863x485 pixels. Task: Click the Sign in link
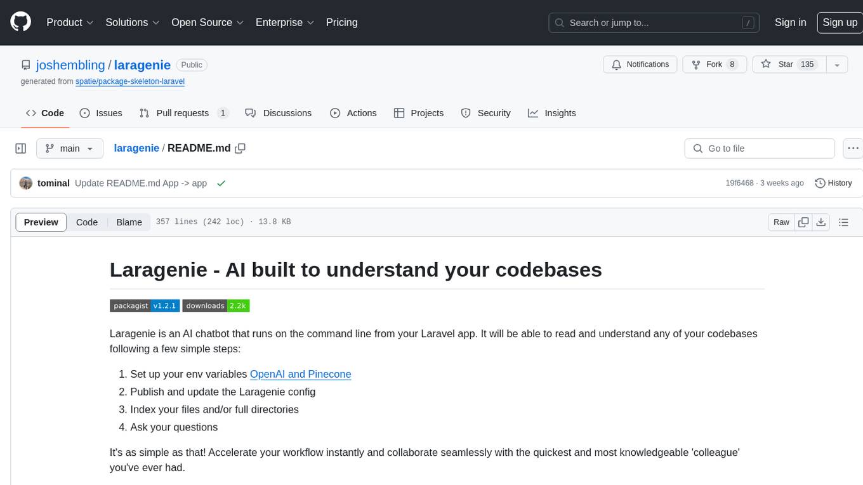point(790,22)
